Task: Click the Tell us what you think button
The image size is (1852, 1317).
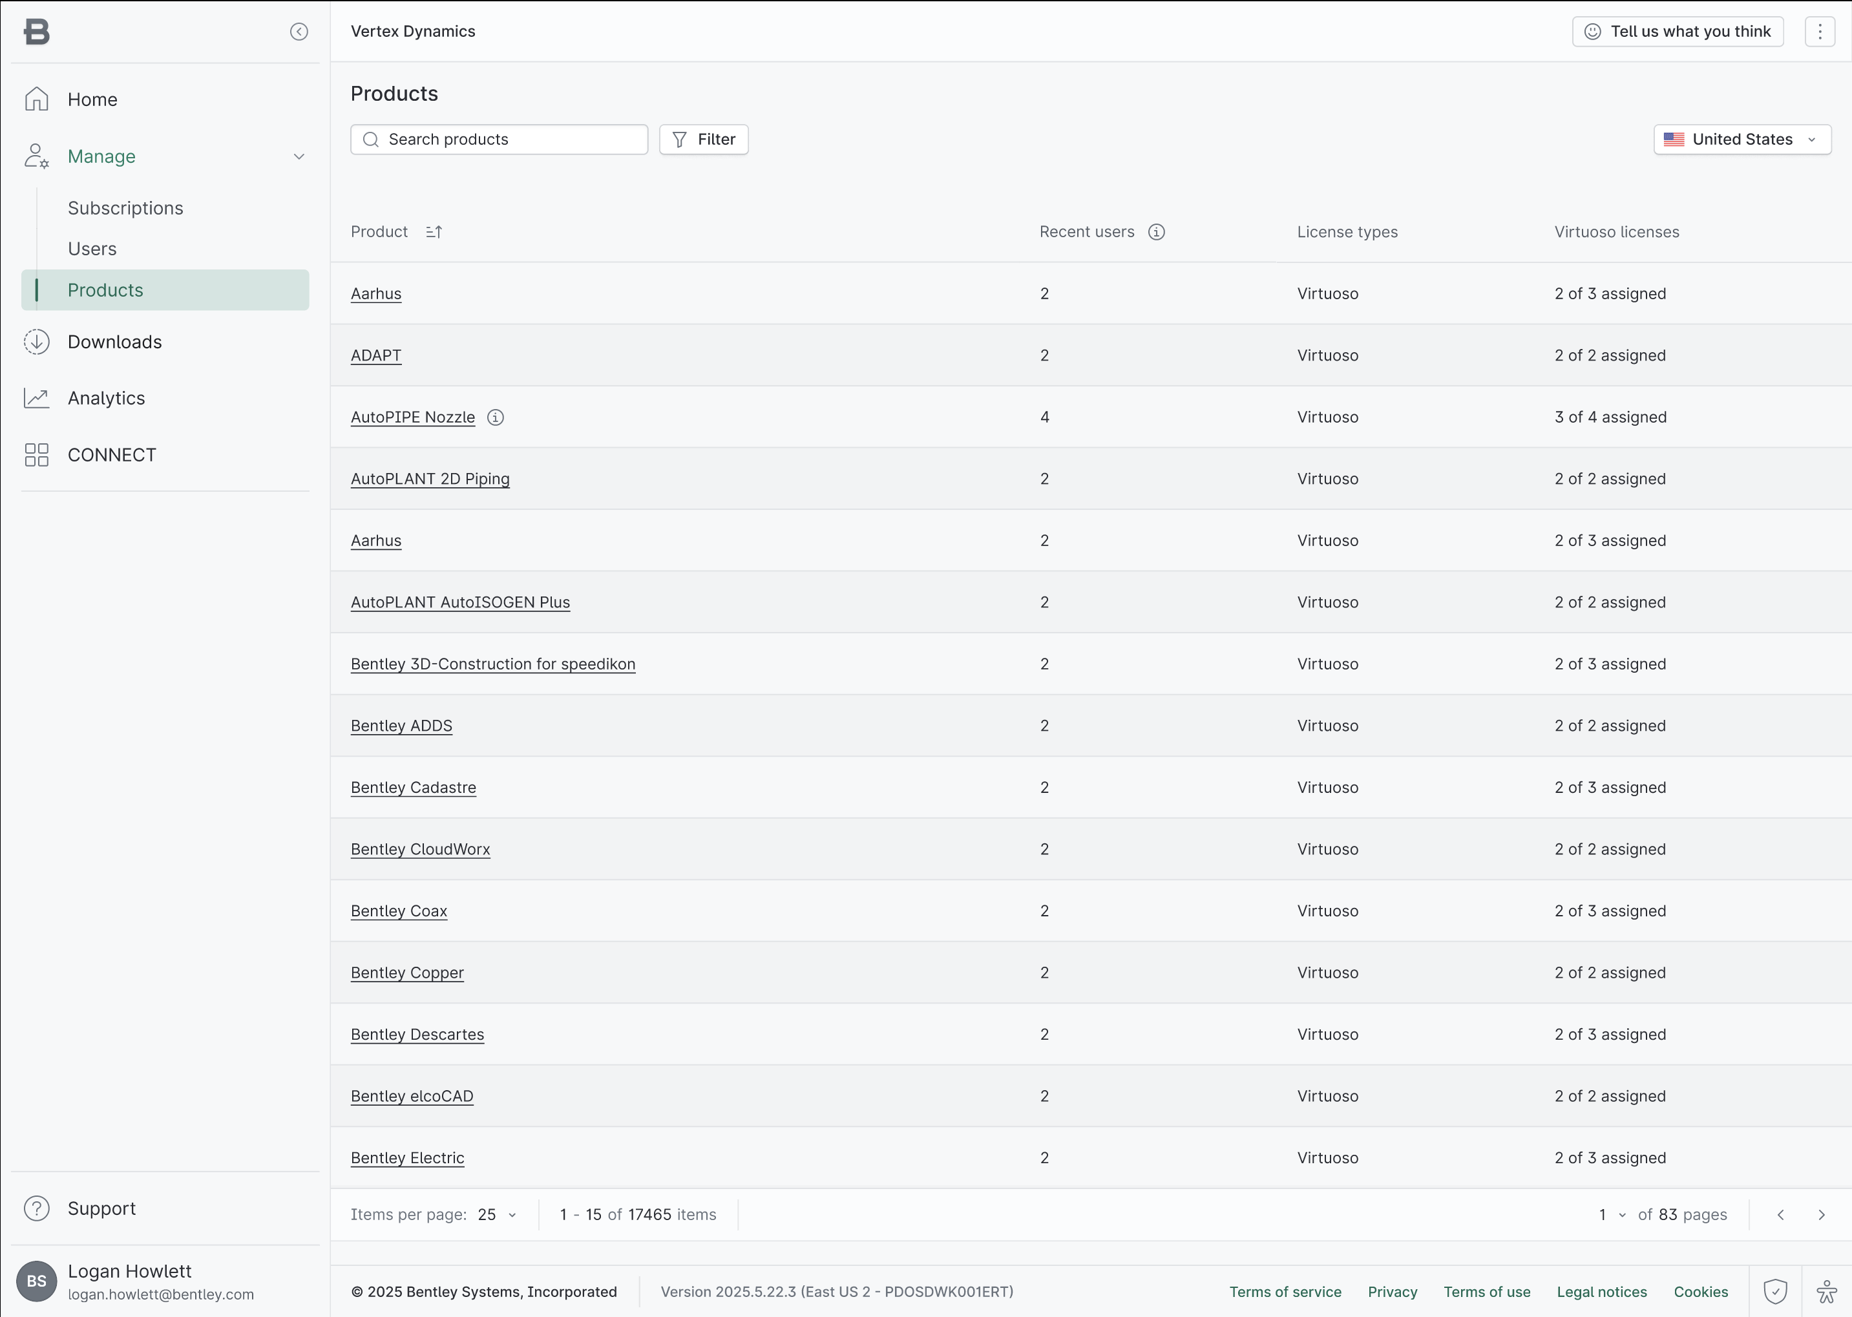Action: pyautogui.click(x=1678, y=32)
